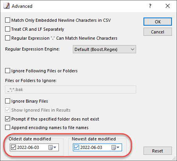The image size is (177, 161).
Task: Click the OK button
Action: (x=158, y=22)
